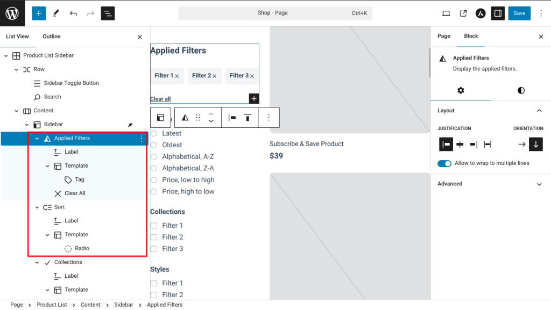The height and width of the screenshot is (310, 551).
Task: Select space between items justification
Action: 488,144
